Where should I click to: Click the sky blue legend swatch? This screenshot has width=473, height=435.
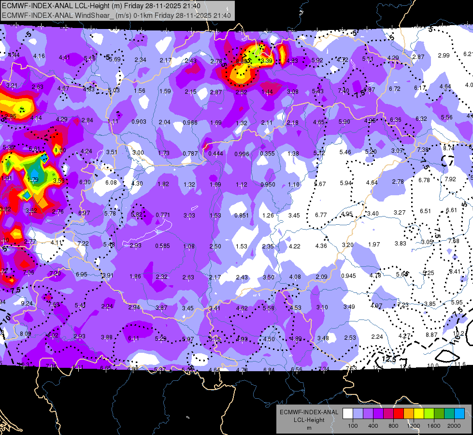pos(459,414)
